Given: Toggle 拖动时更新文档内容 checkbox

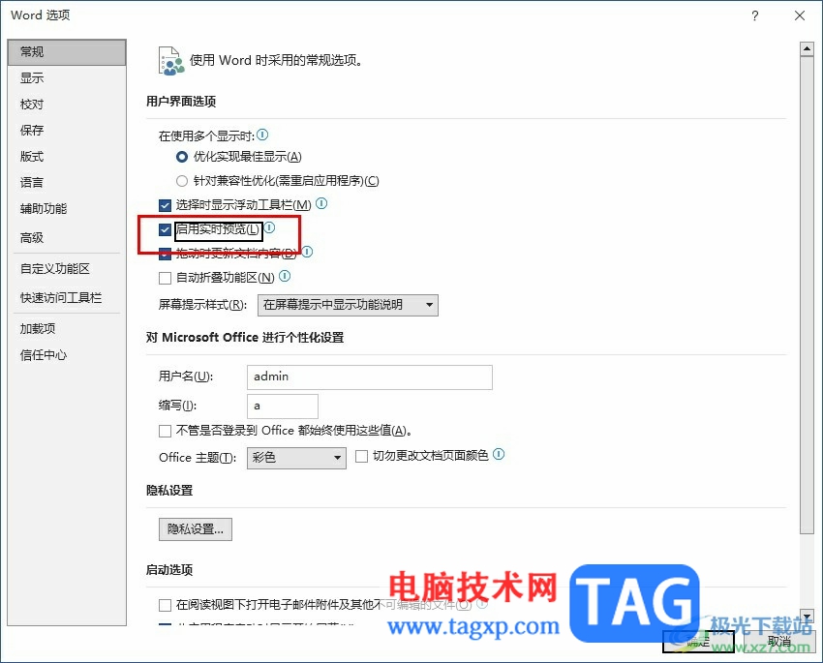Looking at the screenshot, I should [x=165, y=254].
